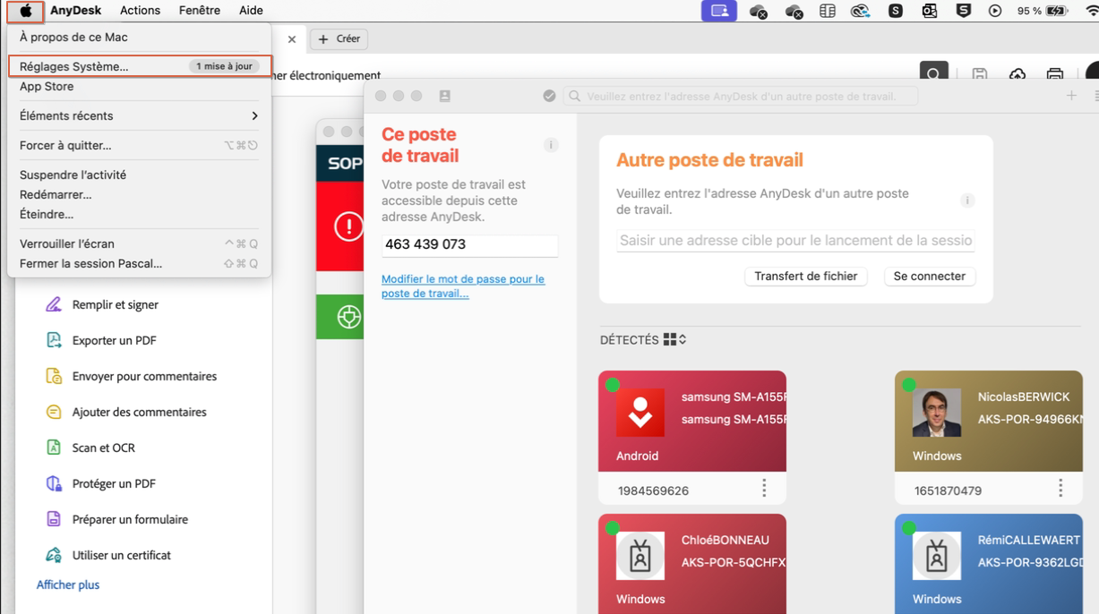Select the ChloéBONNEAU device card
This screenshot has width=1099, height=614.
tap(692, 564)
